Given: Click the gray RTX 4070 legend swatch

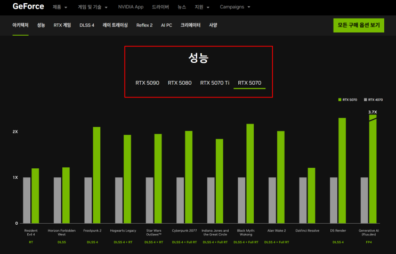Looking at the screenshot, I should pyautogui.click(x=365, y=100).
